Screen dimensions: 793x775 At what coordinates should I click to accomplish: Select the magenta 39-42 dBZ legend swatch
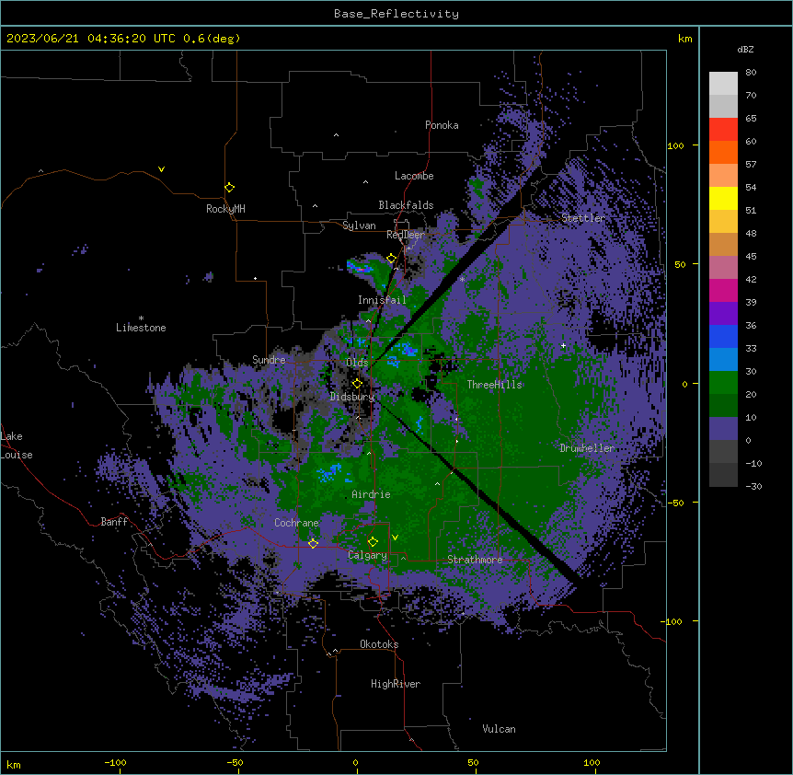pos(723,290)
